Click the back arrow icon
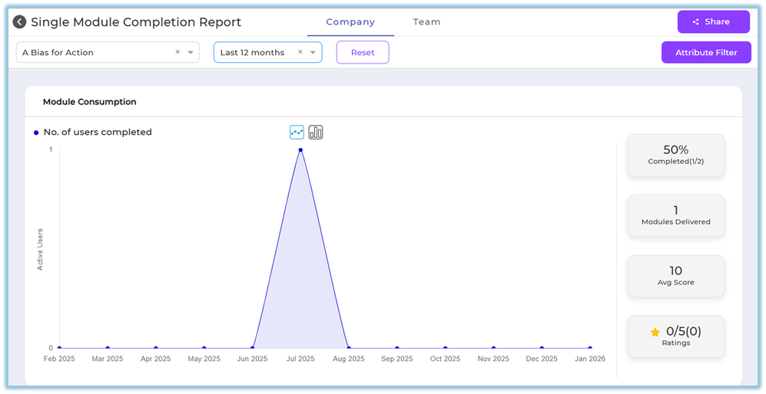The height and width of the screenshot is (394, 766). 19,22
